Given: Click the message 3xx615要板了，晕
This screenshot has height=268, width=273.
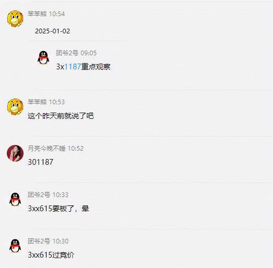Looking at the screenshot, I should pos(59,209).
